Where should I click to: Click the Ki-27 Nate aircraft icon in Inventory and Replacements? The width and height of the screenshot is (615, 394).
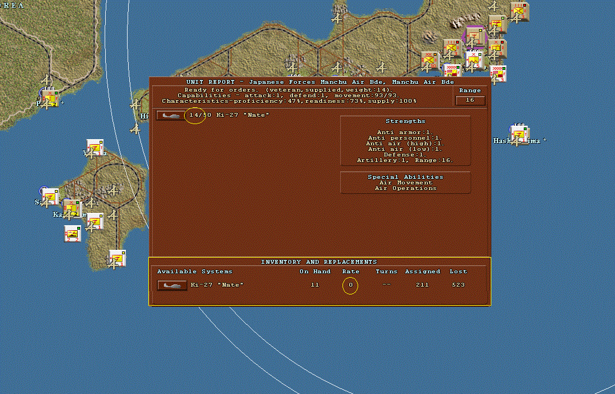click(x=172, y=285)
